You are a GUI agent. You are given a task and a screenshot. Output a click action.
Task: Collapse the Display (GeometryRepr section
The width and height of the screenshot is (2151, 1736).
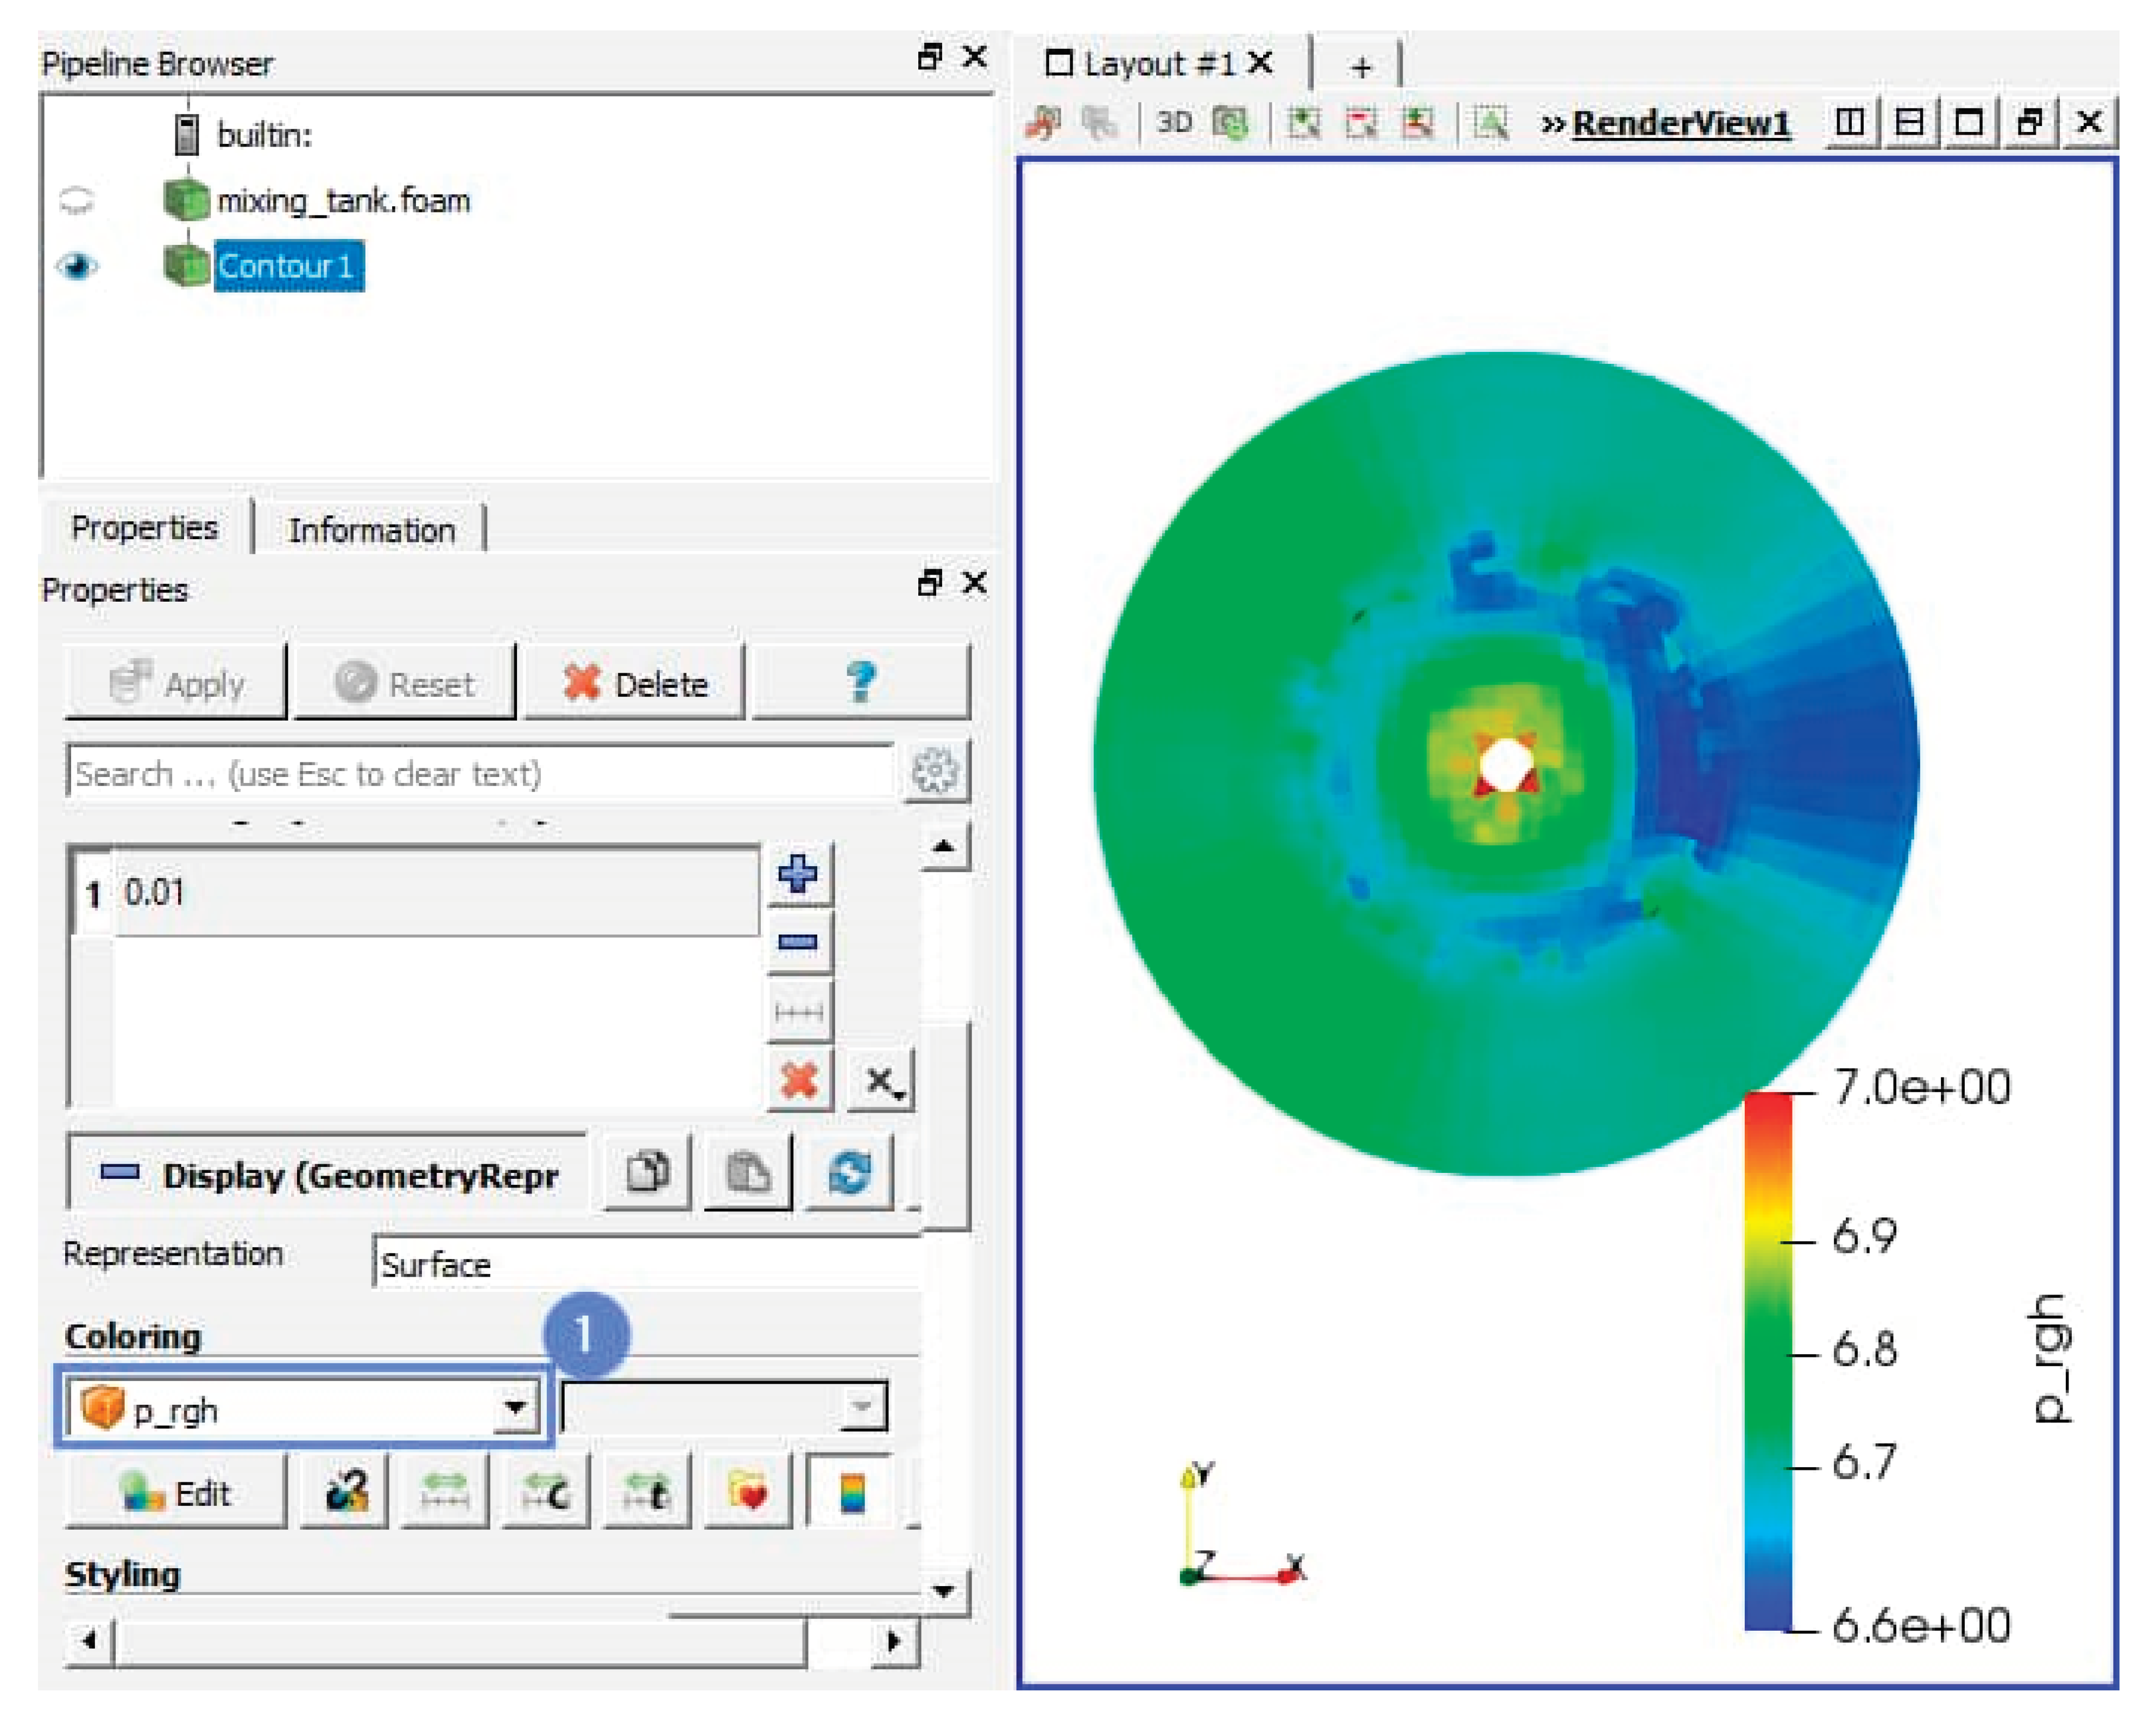click(120, 1172)
